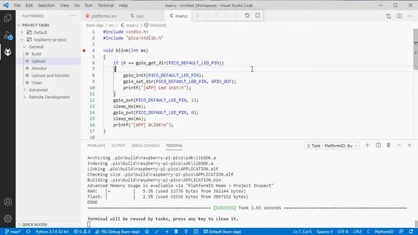Viewport: 418px width, 235px height.
Task: Click the errors and warnings count
Action: pos(82,232)
